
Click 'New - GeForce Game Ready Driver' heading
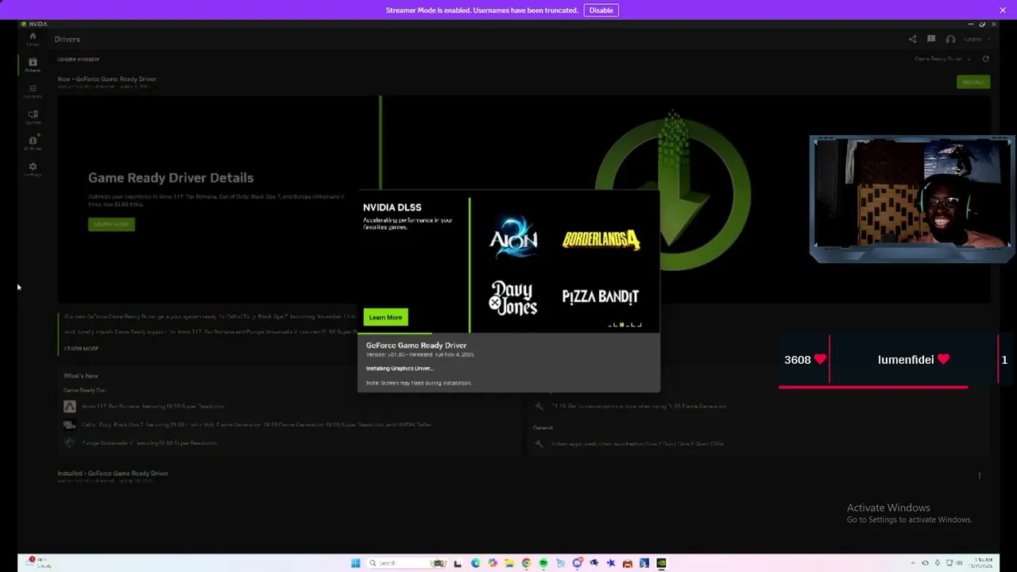click(106, 79)
